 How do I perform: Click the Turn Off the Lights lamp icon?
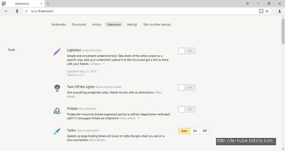pos(57,88)
